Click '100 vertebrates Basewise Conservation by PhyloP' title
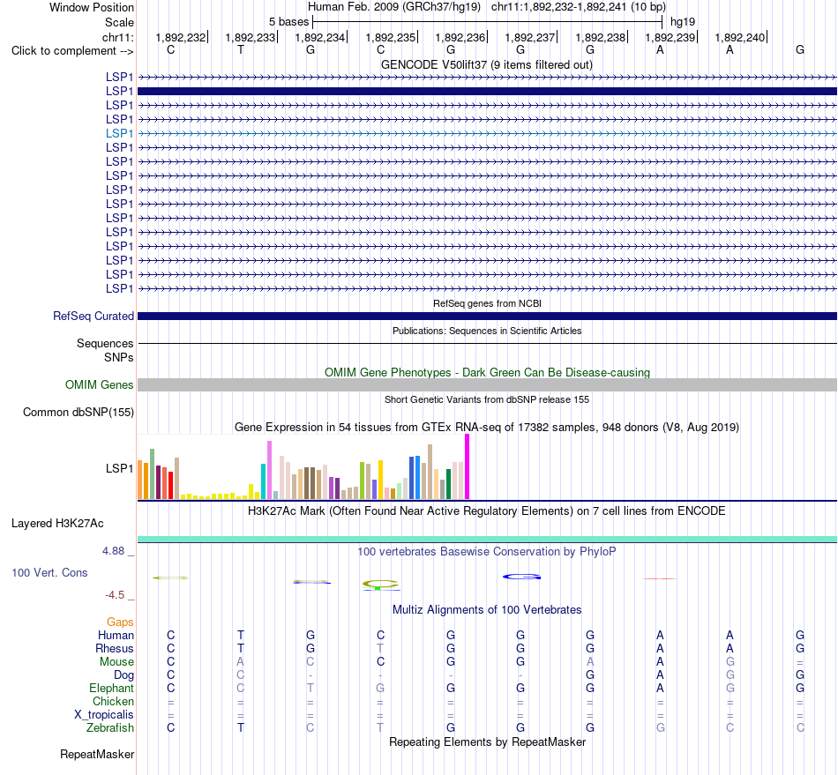This screenshot has width=838, height=775. 487,551
